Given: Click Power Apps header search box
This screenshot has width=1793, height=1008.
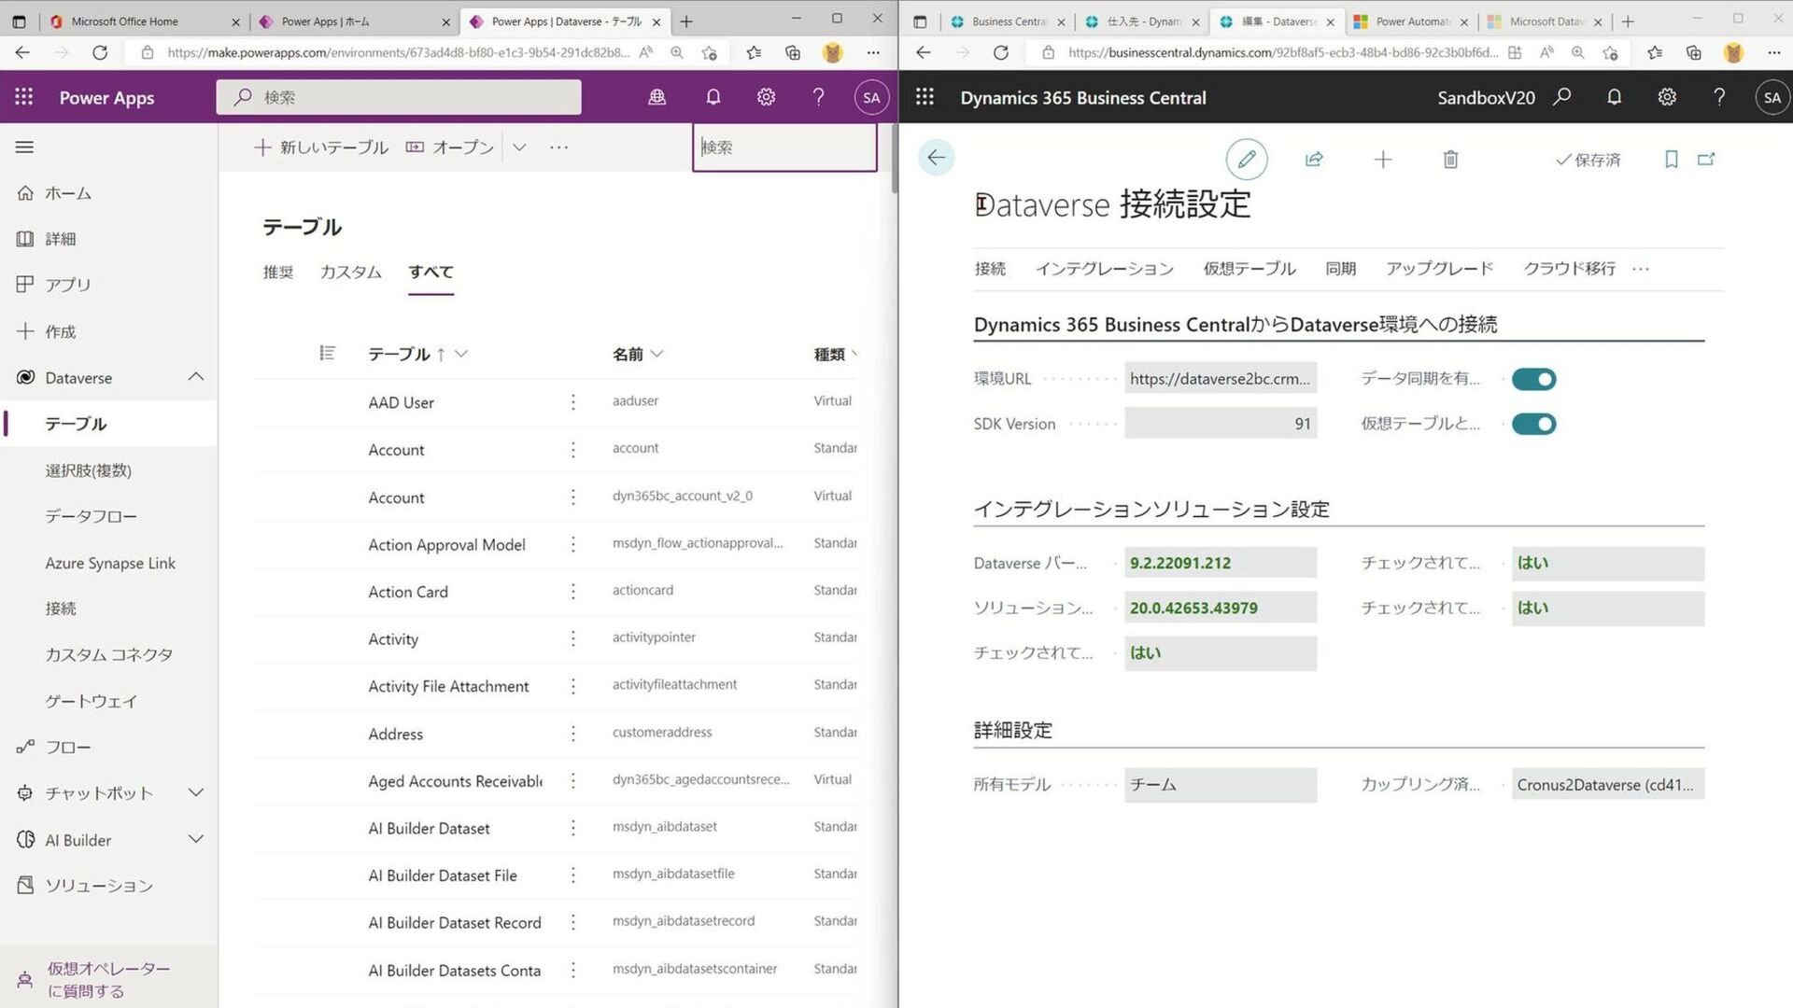Looking at the screenshot, I should (x=399, y=97).
